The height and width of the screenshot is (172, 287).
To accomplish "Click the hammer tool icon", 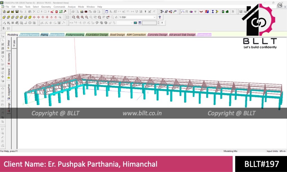I will tap(65, 11).
